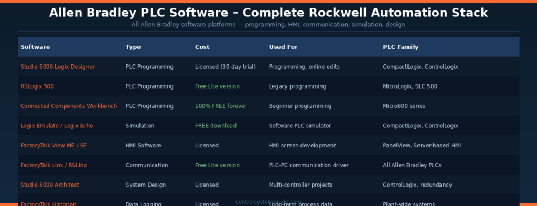Click "Licensed" in the FactoryTalk View row
Screen dimensions: 537x206
[x=207, y=145]
